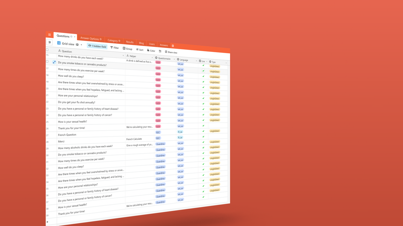Click the fr_ca tag in Merci row
The image size is (403, 226).
click(x=180, y=138)
